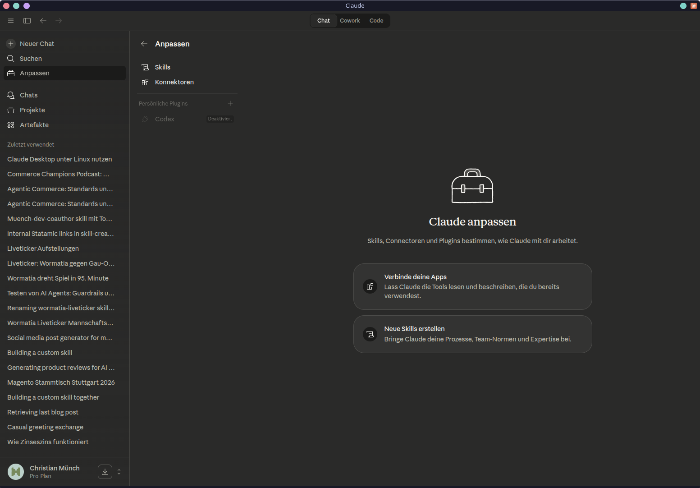Open the chat Liveticker Aufstellungen
700x488 pixels.
pos(43,248)
